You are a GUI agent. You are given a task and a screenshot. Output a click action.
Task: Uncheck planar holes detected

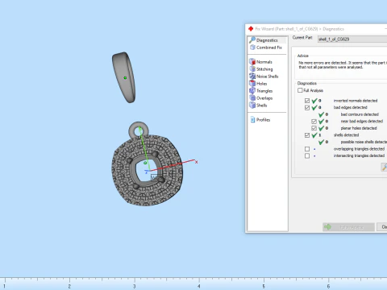pos(314,128)
